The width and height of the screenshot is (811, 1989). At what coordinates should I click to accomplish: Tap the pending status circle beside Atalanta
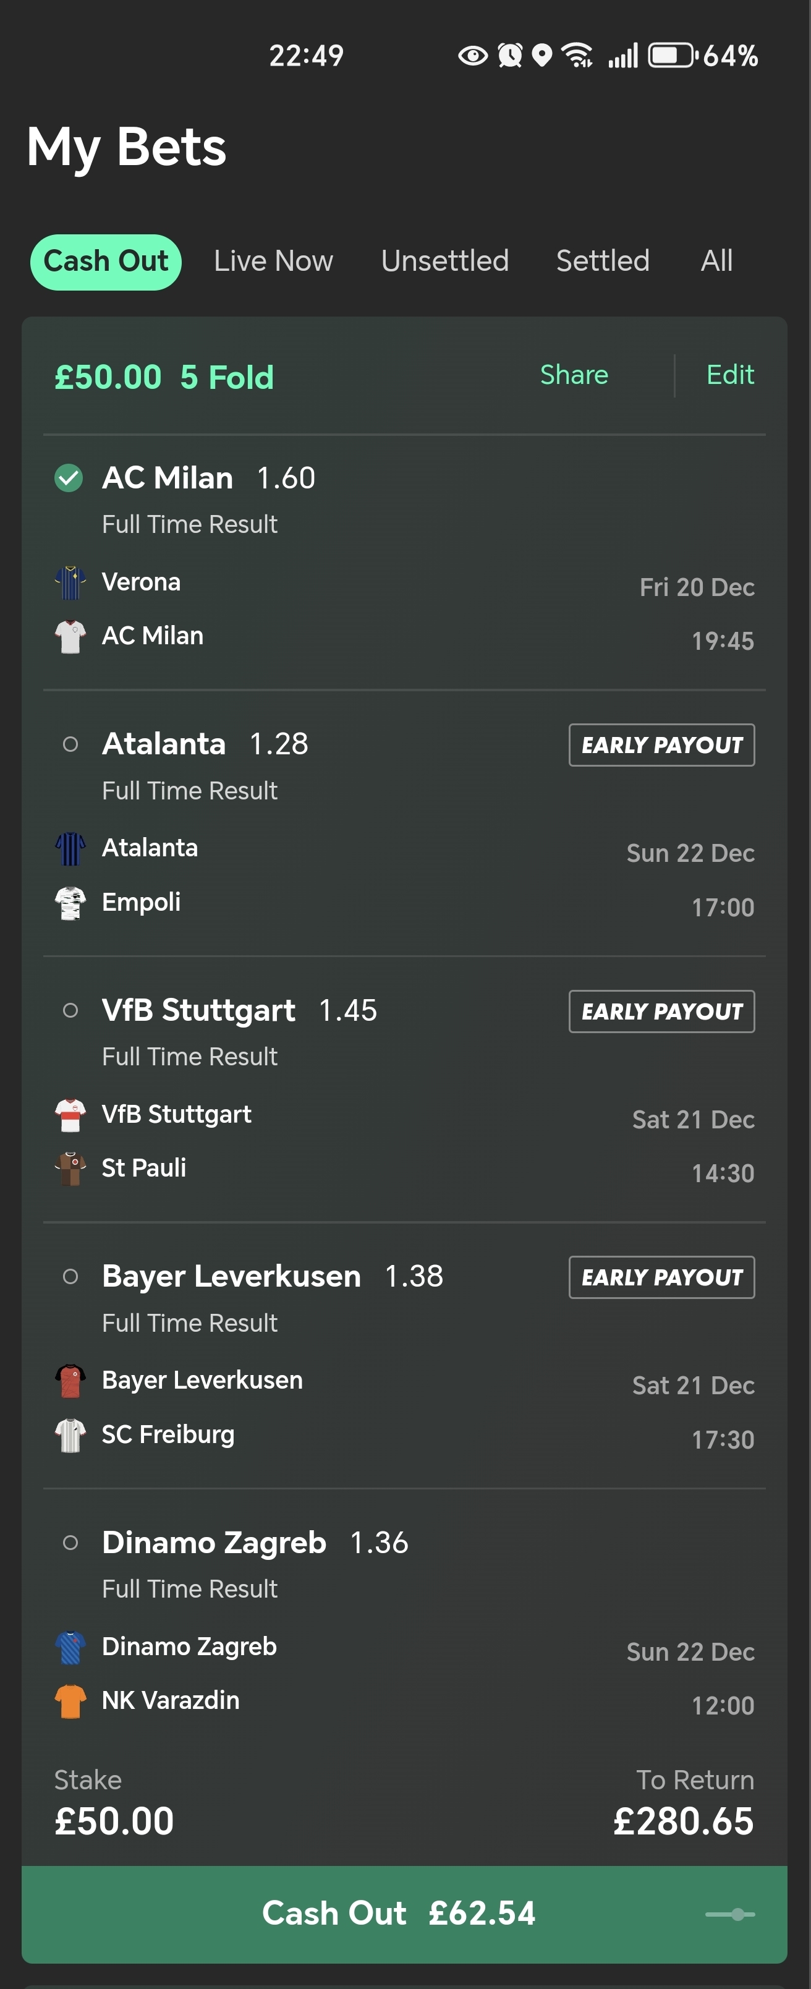[70, 744]
